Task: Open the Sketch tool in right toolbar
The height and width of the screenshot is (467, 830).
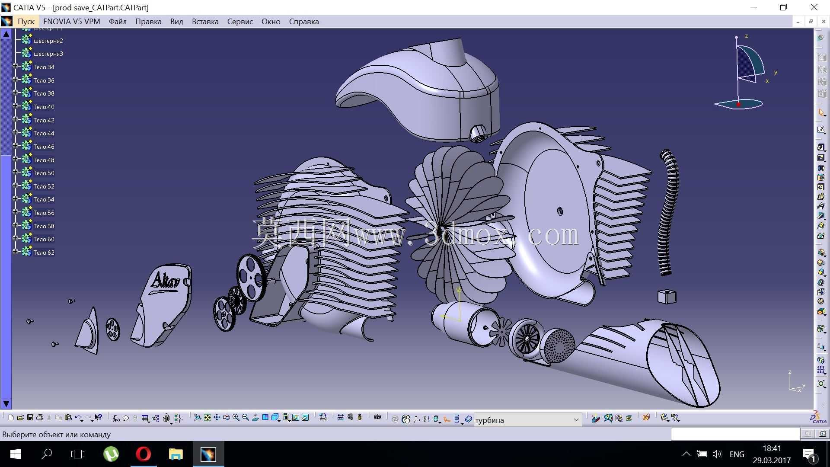Action: click(821, 130)
